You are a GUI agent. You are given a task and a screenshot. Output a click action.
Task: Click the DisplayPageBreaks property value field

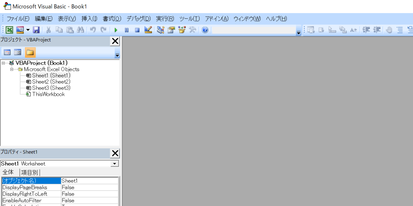pyautogui.click(x=90, y=187)
